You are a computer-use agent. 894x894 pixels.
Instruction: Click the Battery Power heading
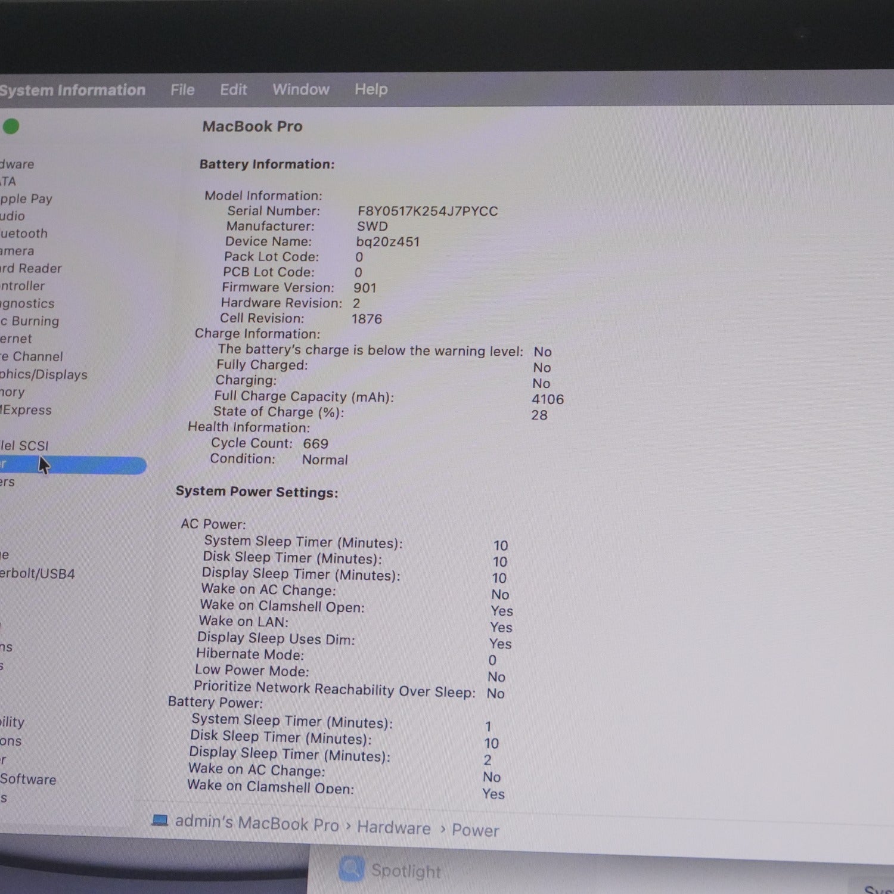(x=215, y=701)
